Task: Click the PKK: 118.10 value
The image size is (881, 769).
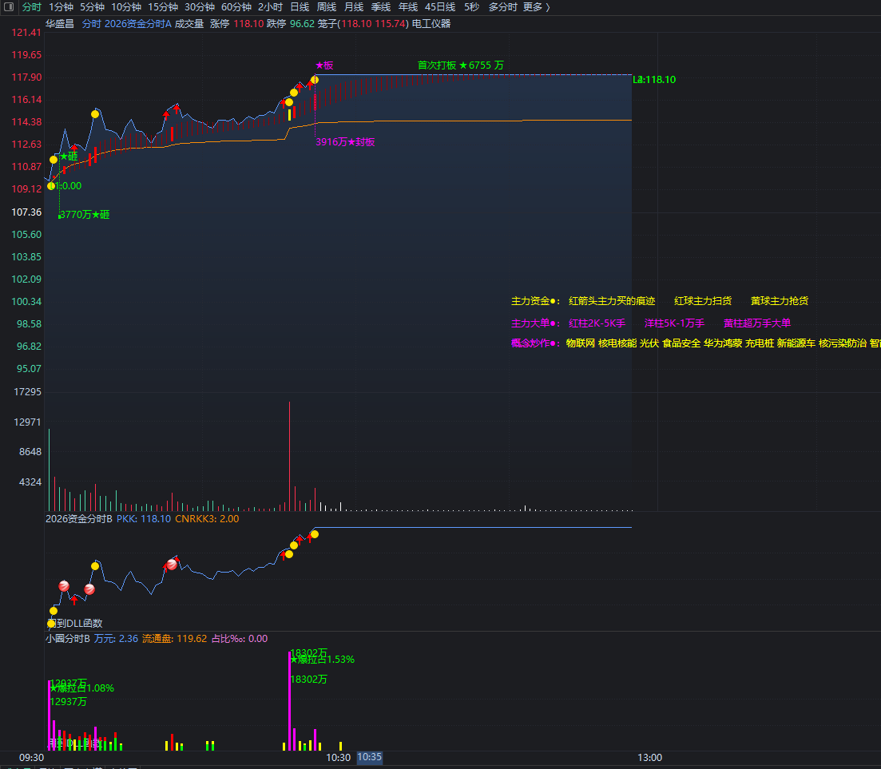Action: coord(143,519)
